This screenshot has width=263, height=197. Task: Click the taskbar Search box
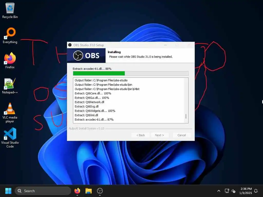43,191
